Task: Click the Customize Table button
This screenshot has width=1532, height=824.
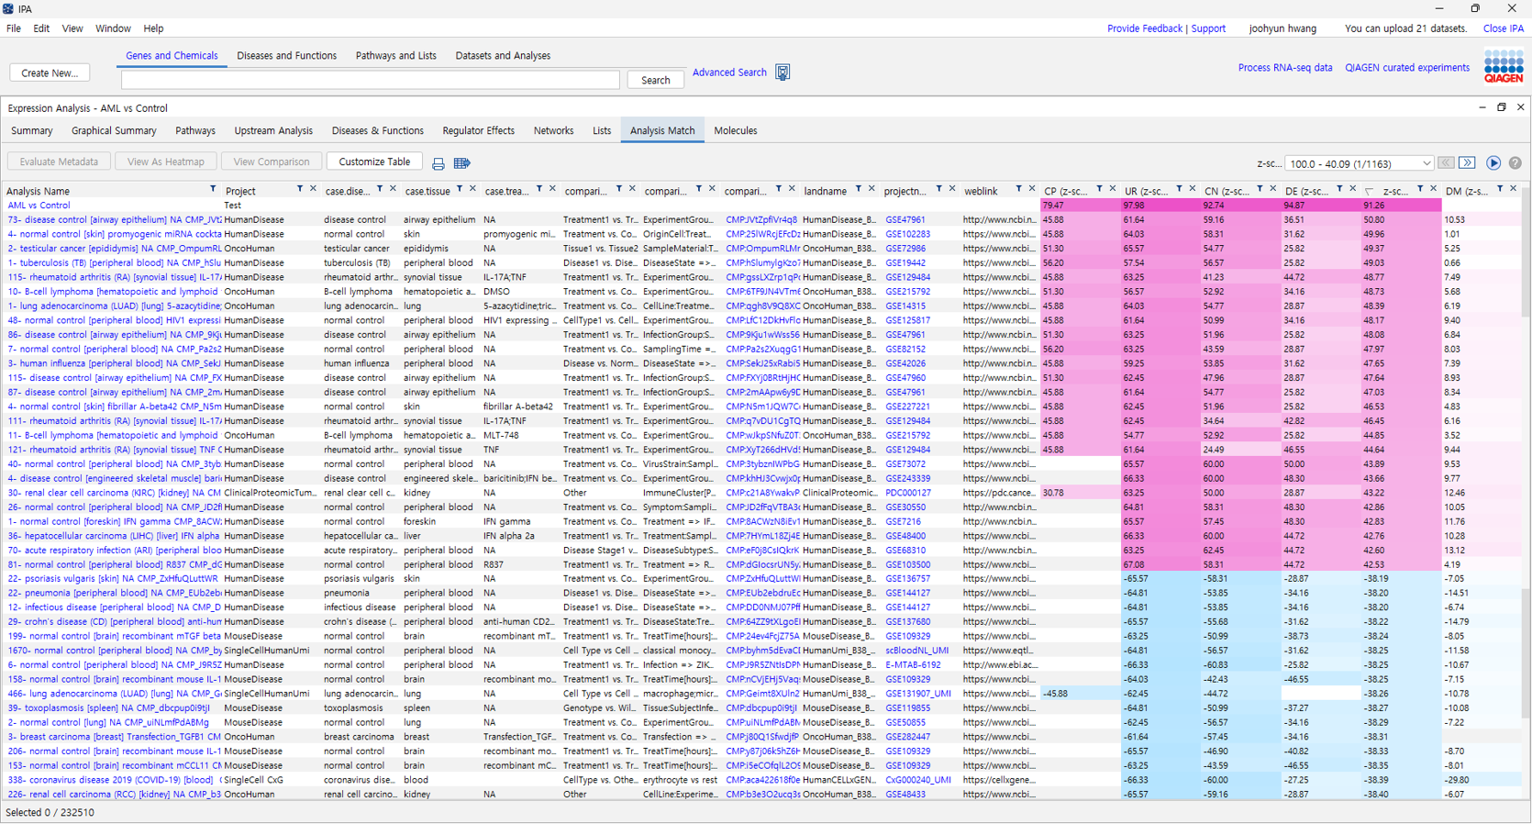Action: tap(374, 161)
